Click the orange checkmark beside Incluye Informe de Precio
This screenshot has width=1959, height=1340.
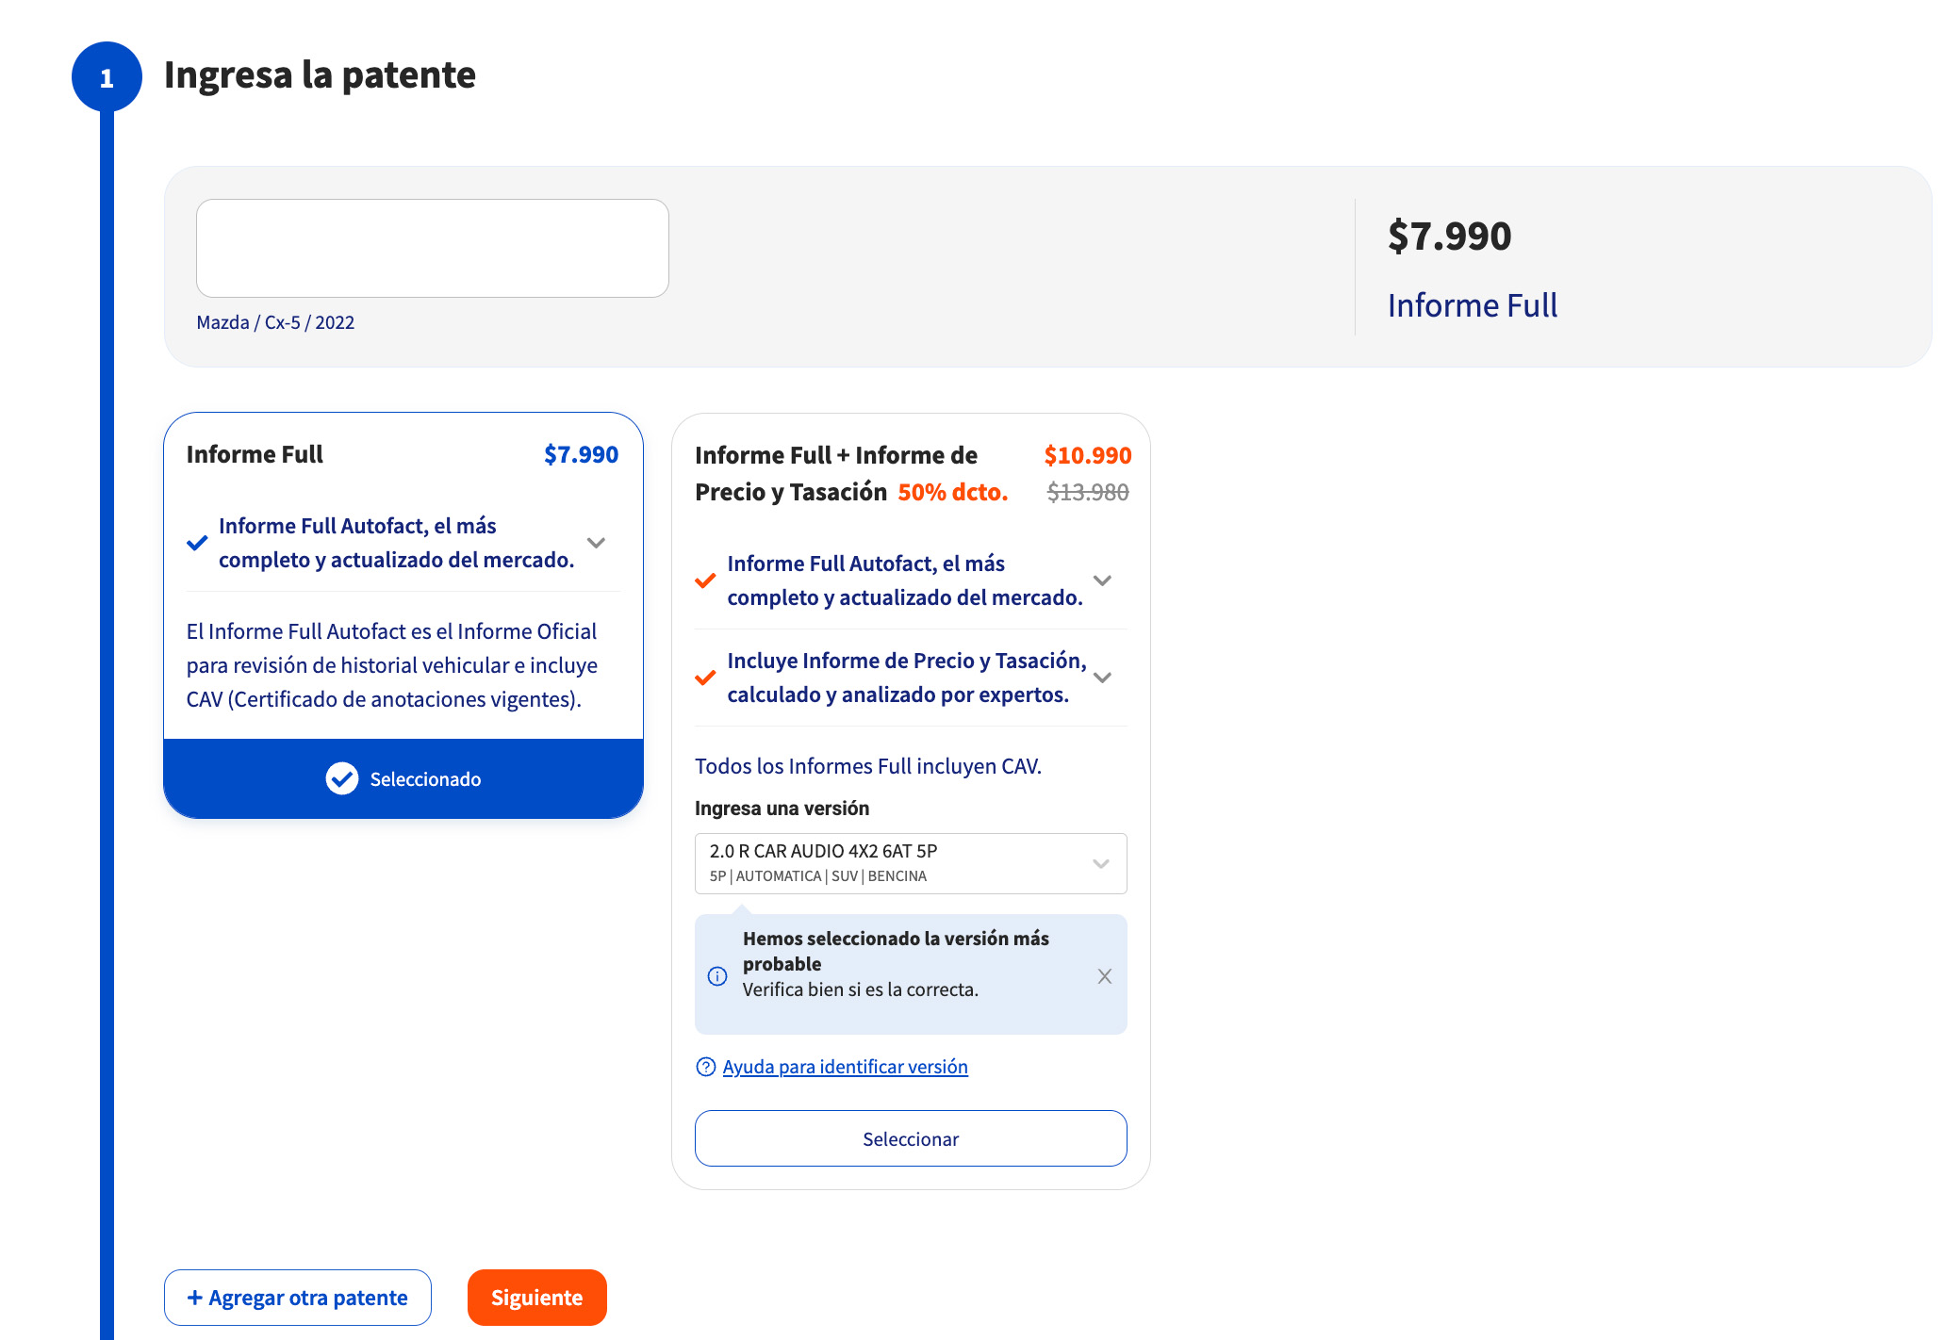[x=704, y=678]
